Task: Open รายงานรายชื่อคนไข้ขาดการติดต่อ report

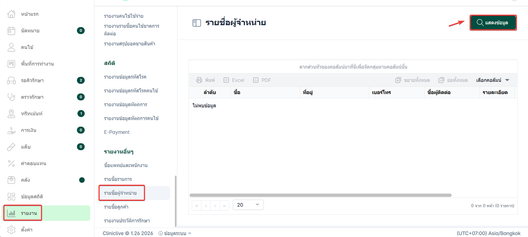Action: tap(132, 30)
